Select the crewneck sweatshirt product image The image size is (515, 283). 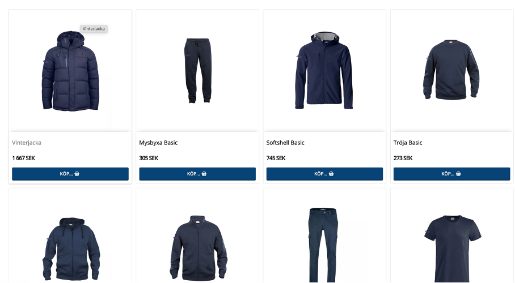[x=451, y=70]
